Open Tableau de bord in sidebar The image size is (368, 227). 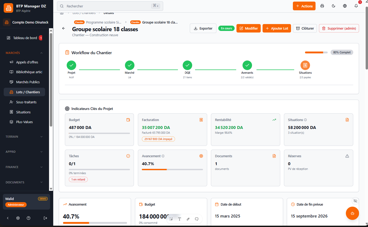pyautogui.click(x=24, y=38)
